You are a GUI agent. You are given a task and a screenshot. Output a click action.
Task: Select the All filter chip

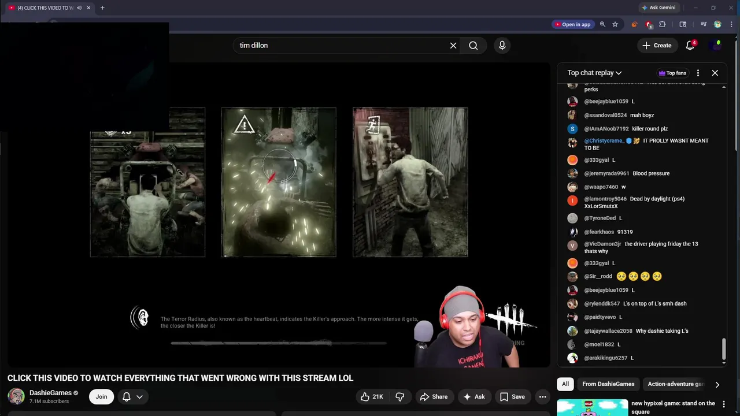565,384
